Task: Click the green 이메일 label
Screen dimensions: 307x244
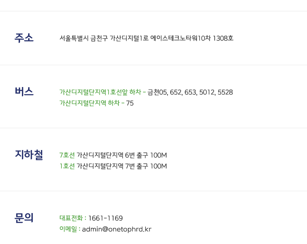Action: [x=68, y=229]
